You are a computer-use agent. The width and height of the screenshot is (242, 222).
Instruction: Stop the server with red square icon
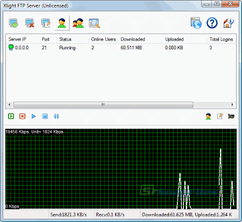(x=22, y=116)
